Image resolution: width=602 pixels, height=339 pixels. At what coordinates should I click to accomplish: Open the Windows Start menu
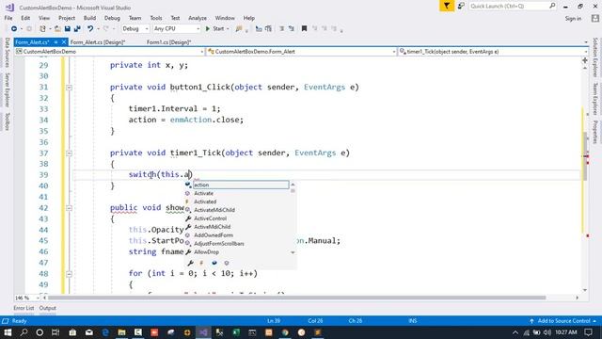[x=8, y=332]
